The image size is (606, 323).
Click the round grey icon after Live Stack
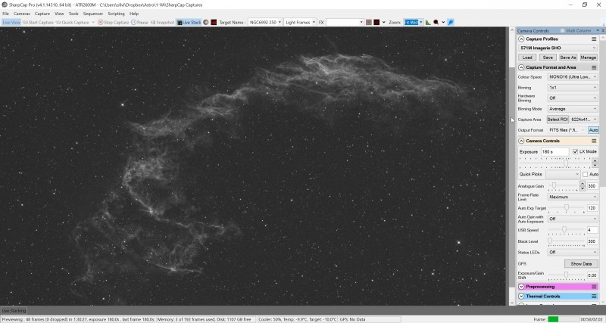pos(206,23)
